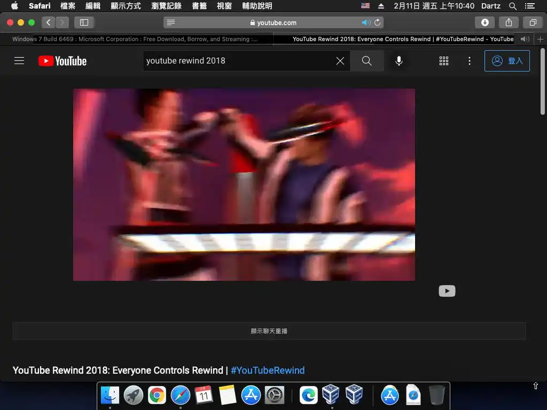This screenshot has height=410, width=547.
Task: Open Finder from the Dock
Action: click(110, 395)
